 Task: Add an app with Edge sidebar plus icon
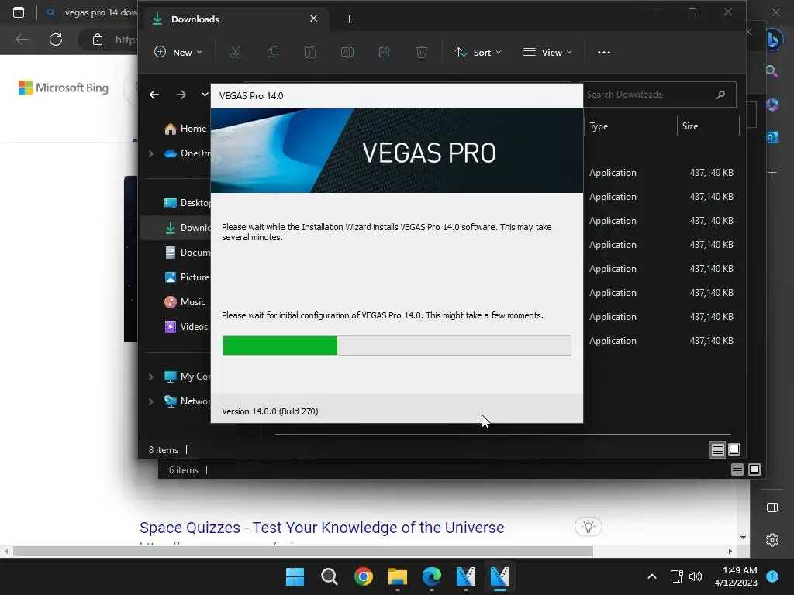pyautogui.click(x=772, y=173)
